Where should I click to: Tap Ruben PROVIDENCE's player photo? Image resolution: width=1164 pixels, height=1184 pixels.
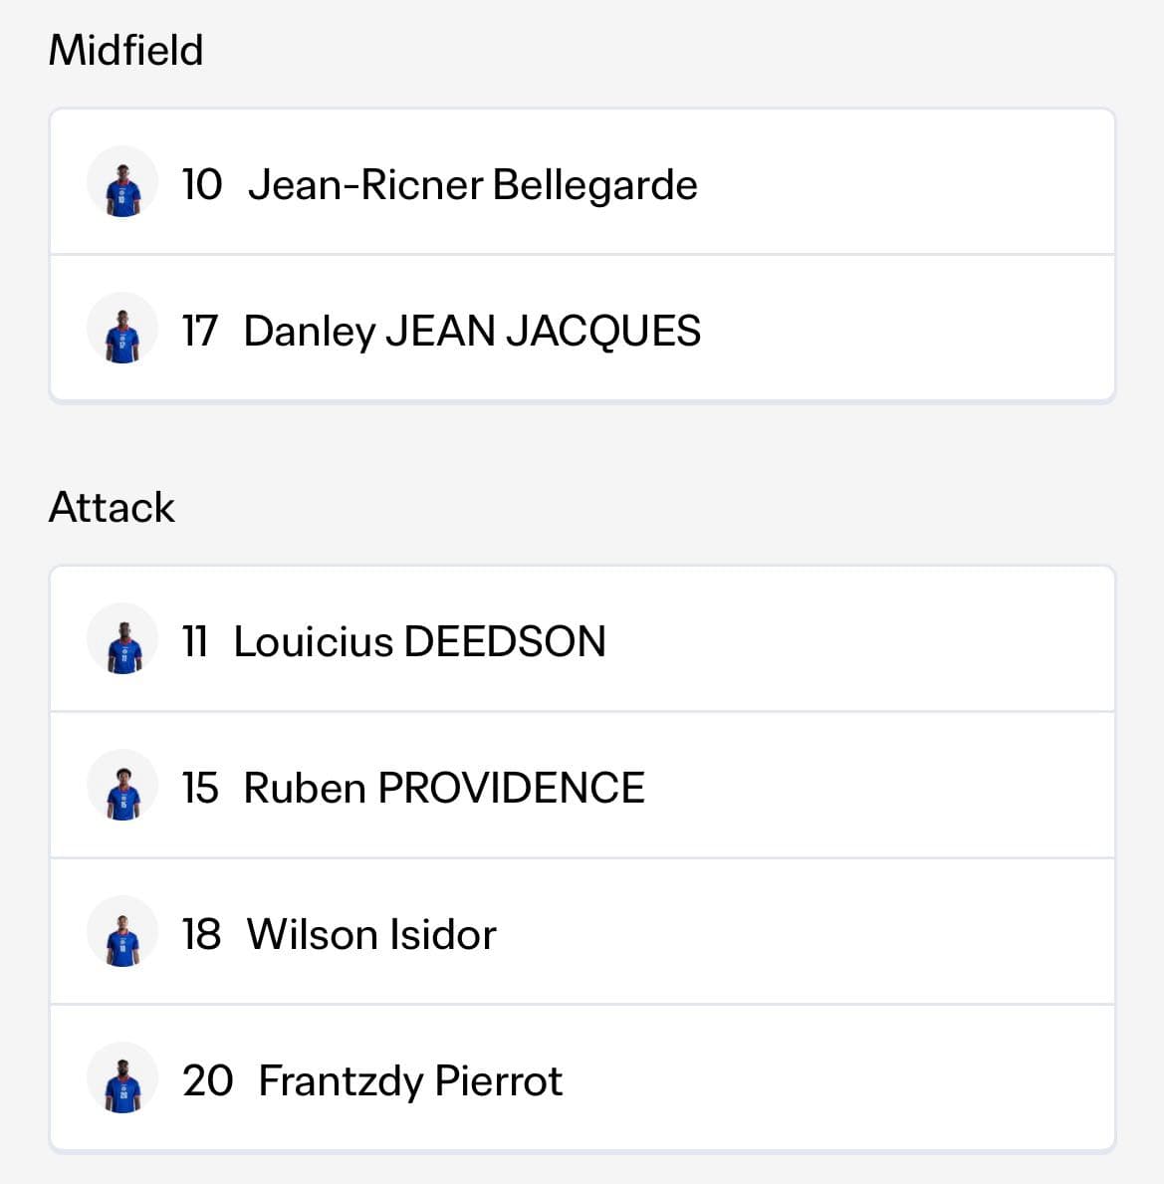(x=122, y=786)
